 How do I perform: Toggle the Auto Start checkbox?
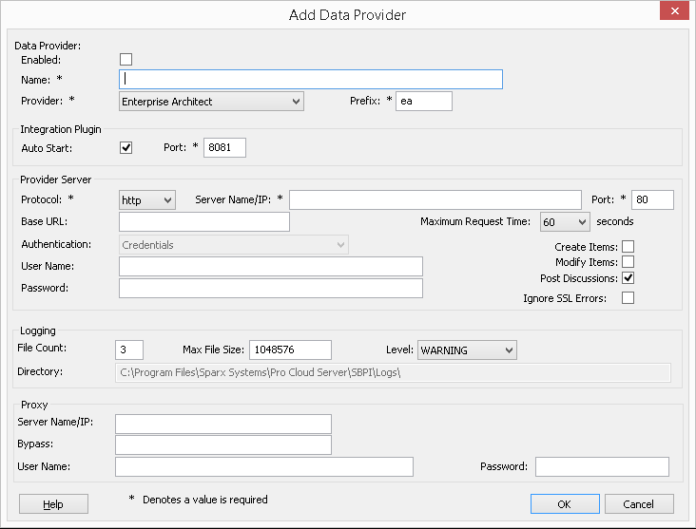tap(126, 148)
